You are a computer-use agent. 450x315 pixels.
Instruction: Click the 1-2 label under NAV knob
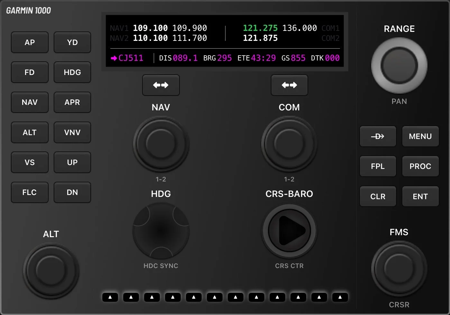pos(161,179)
